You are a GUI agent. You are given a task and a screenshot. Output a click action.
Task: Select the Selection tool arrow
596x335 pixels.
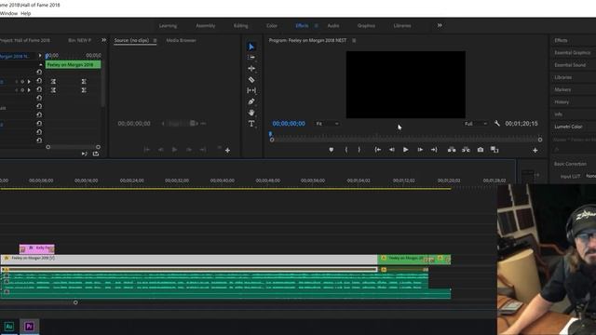[x=251, y=47]
